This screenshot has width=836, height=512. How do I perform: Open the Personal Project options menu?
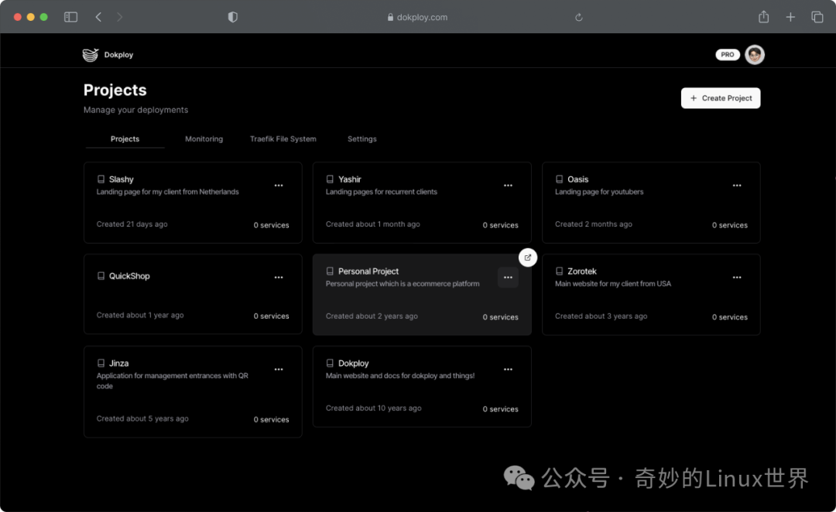pos(508,277)
